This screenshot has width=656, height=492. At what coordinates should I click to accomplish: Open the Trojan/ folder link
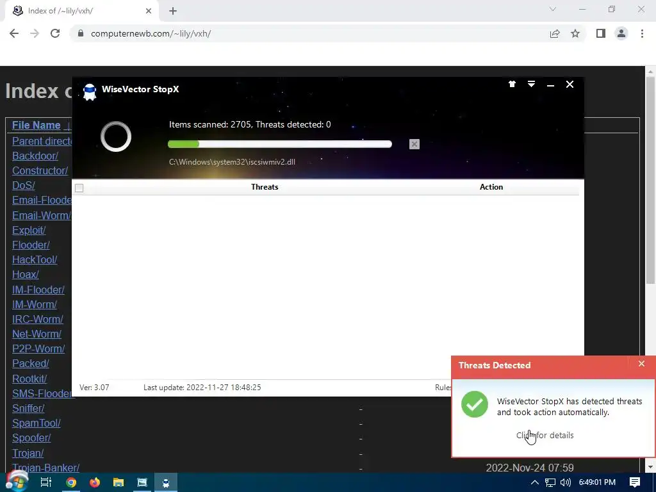28,453
